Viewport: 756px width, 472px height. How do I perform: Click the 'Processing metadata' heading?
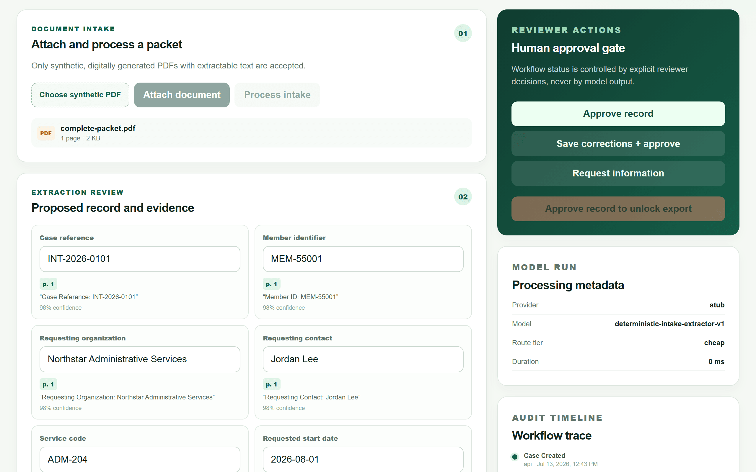[x=568, y=285]
